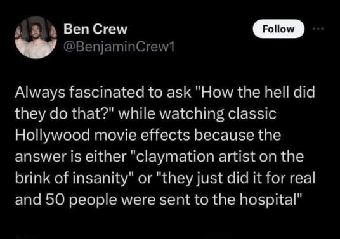Open the @BenjaminCrew1 handle link
Image resolution: width=340 pixels, height=239 pixels.
(119, 46)
